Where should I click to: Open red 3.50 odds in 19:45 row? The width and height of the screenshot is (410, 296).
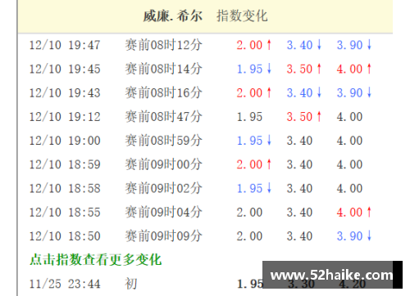click(299, 69)
